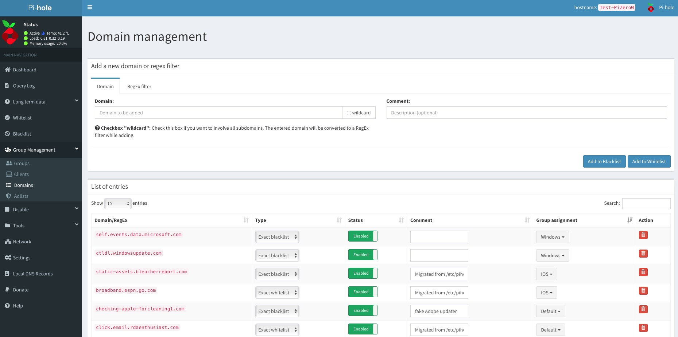Toggle Enabled status for ctldl.windowsupdate.com

(363, 255)
